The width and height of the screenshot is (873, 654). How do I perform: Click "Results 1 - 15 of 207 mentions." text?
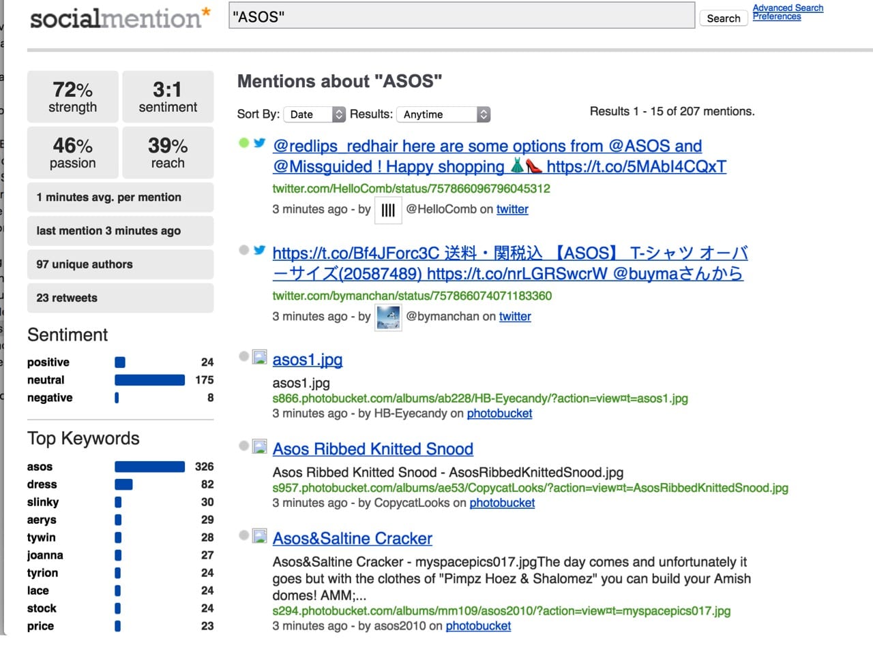pyautogui.click(x=672, y=111)
